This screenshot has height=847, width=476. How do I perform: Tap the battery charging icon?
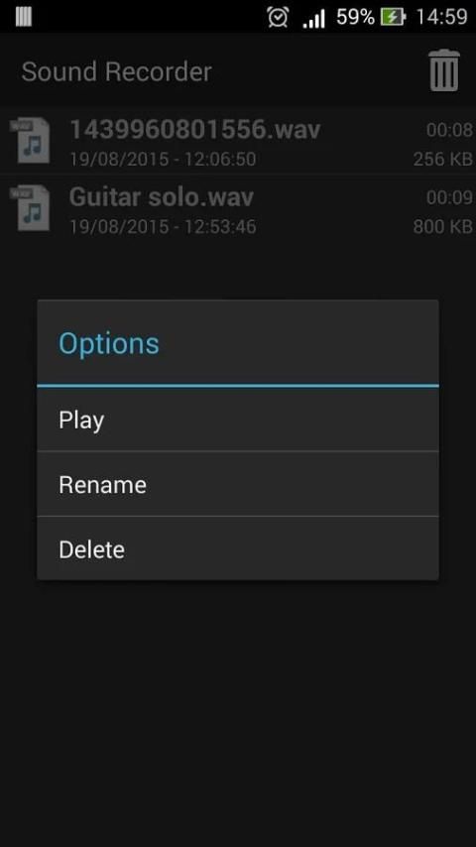393,17
